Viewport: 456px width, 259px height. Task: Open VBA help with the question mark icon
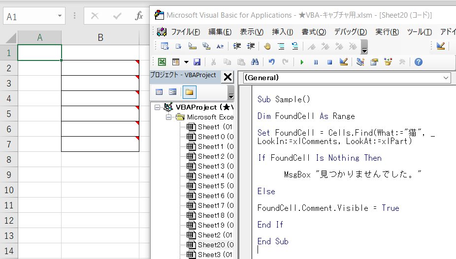coord(418,62)
